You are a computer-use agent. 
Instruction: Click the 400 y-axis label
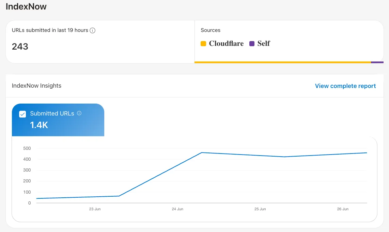[x=27, y=159]
